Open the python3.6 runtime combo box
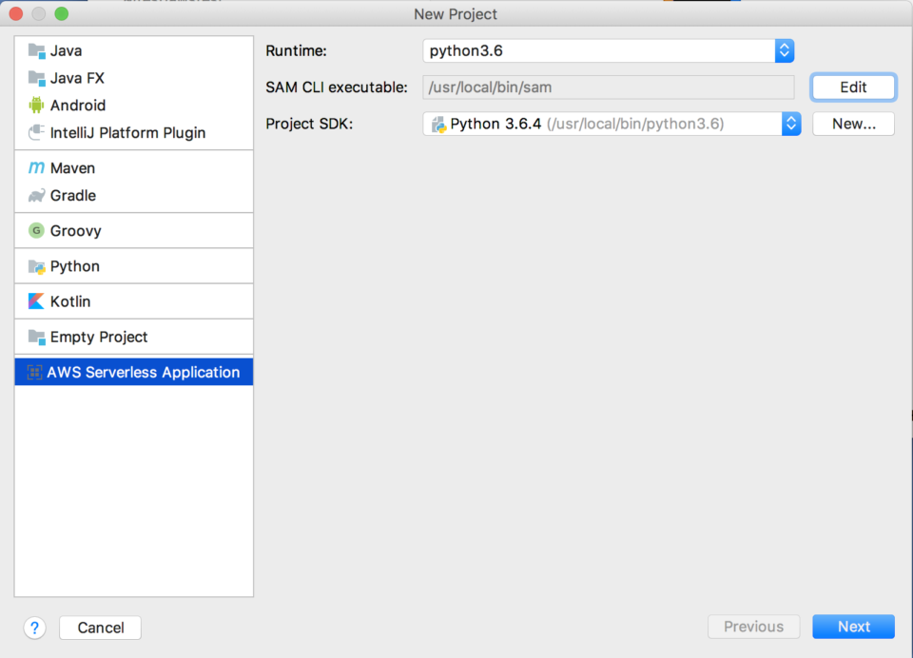This screenshot has width=913, height=658. (608, 51)
